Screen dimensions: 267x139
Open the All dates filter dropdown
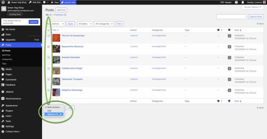pyautogui.click(x=85, y=24)
